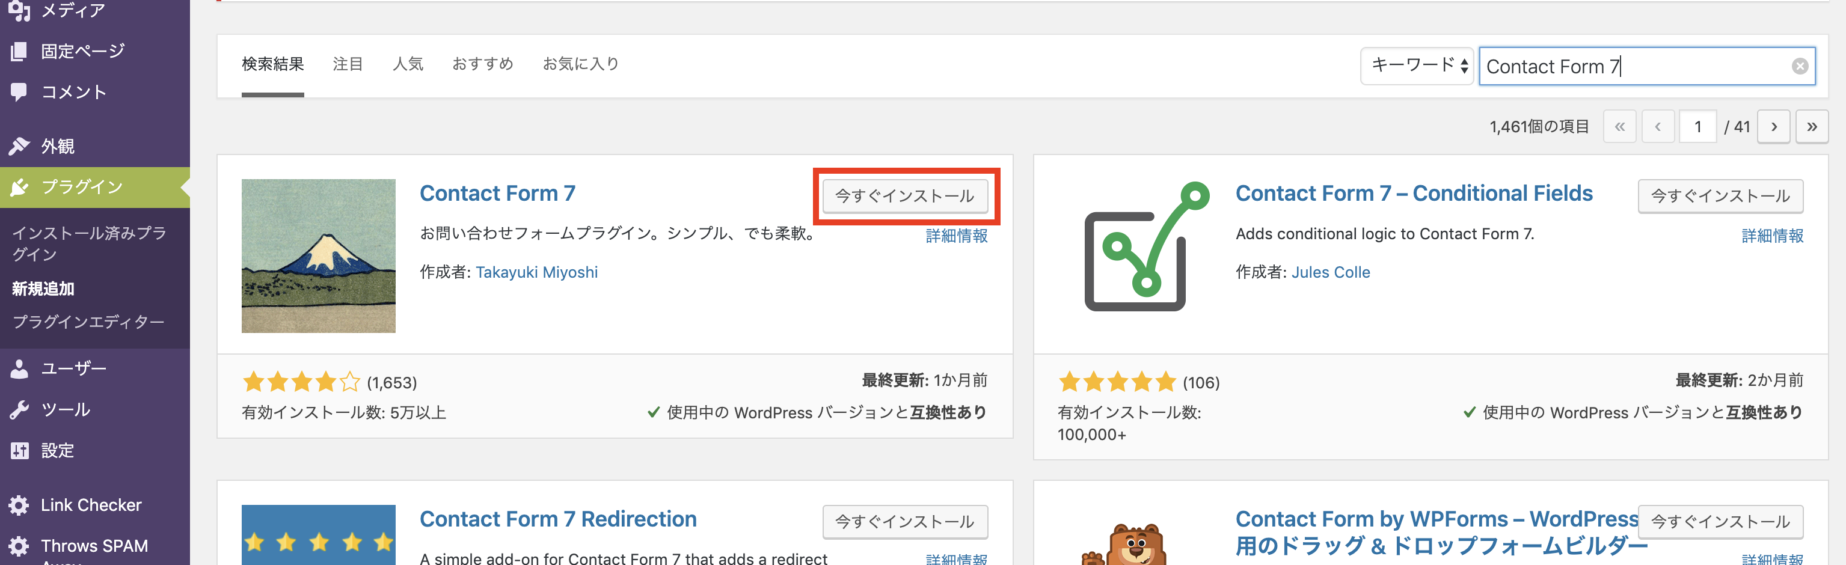
Task: Open the Contact Form 7 title link
Action: click(x=497, y=194)
